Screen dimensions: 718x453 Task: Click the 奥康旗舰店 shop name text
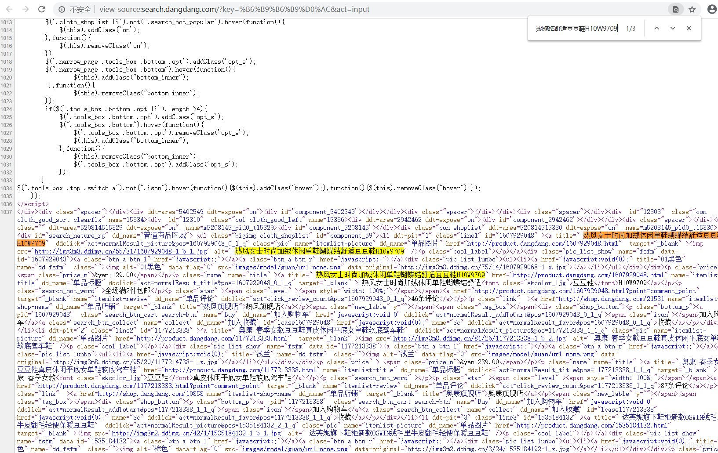(506, 394)
